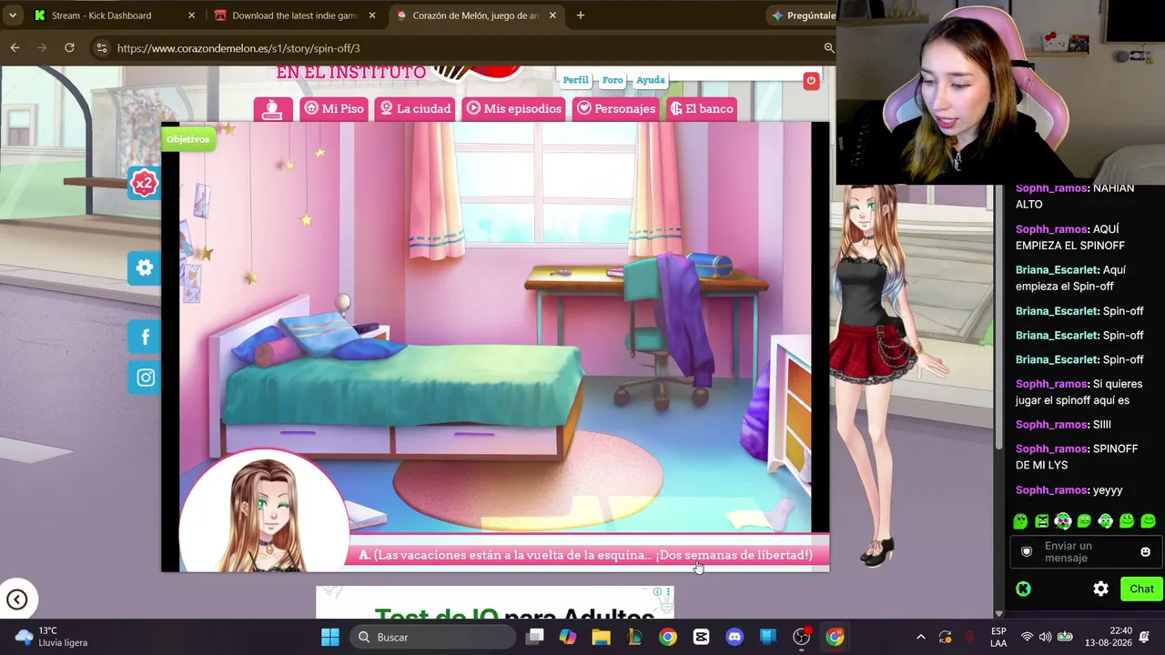Screen dimensions: 1165x655
Task: Close the Download latest indie games tab
Action: tap(371, 15)
